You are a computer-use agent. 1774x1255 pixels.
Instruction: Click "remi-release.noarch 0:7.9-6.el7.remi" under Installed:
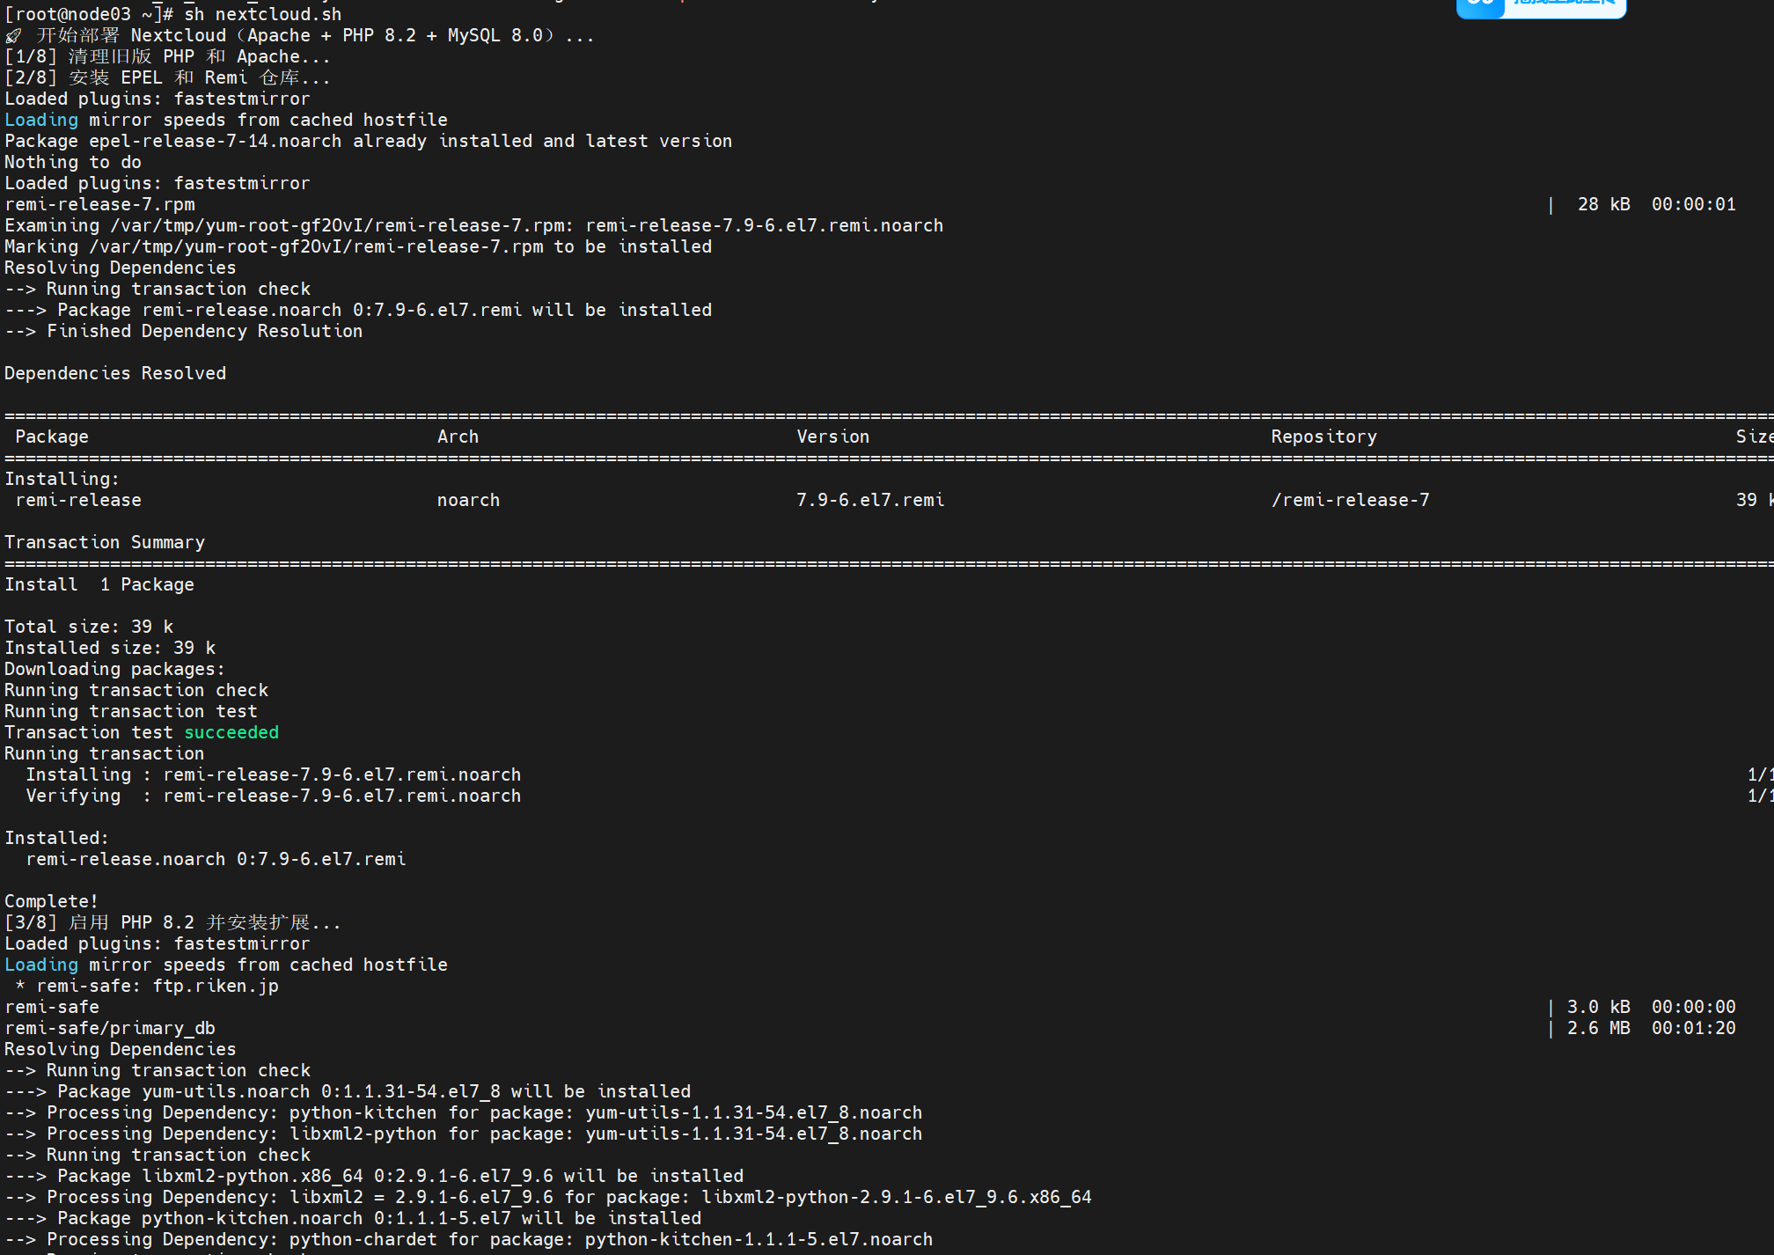(x=216, y=859)
